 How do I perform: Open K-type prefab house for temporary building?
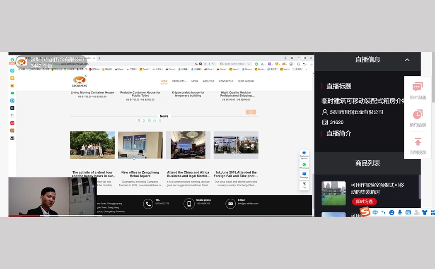(x=188, y=94)
